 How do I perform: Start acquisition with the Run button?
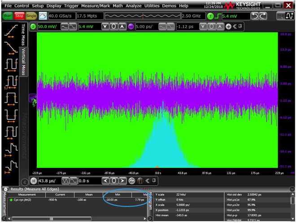[8, 16]
